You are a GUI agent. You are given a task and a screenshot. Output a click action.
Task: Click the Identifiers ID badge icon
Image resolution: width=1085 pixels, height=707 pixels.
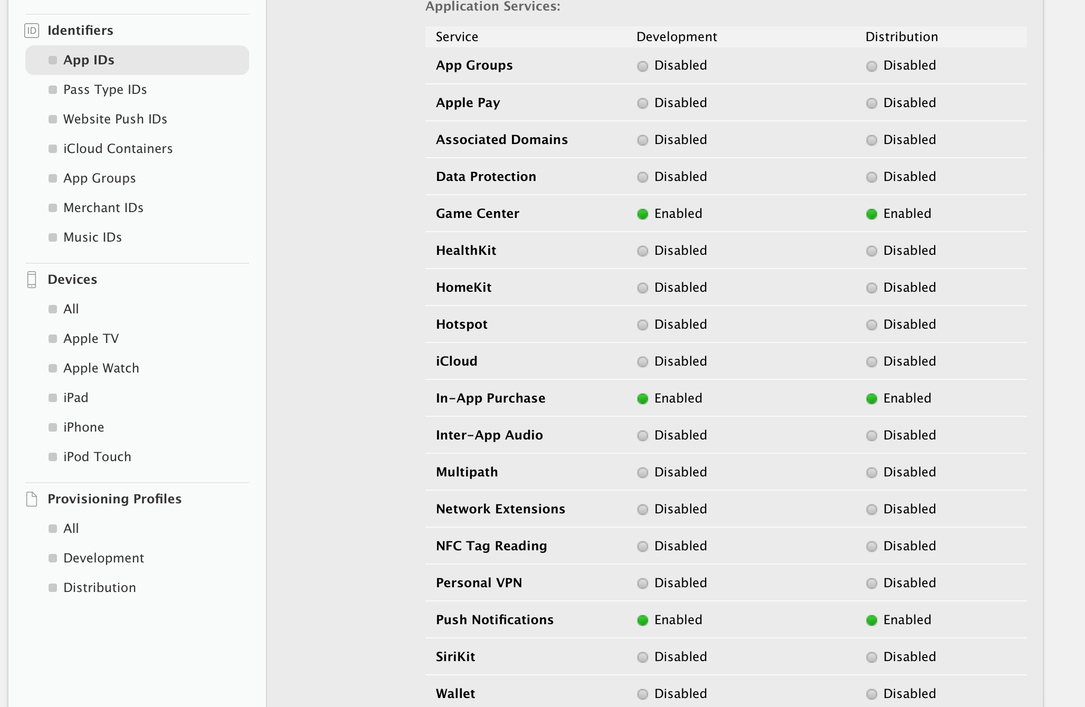coord(31,30)
